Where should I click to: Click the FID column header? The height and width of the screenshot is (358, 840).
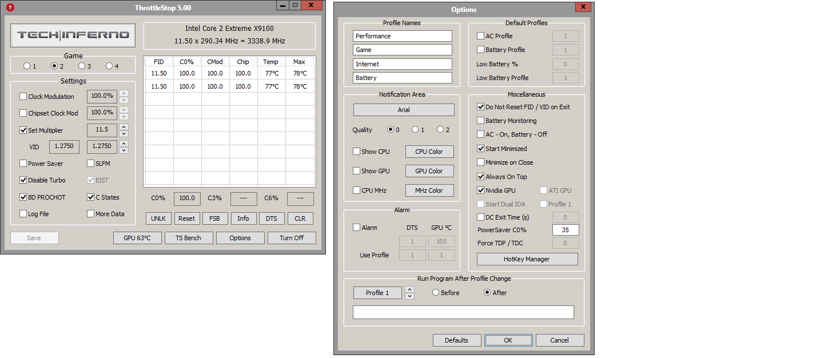click(x=159, y=62)
